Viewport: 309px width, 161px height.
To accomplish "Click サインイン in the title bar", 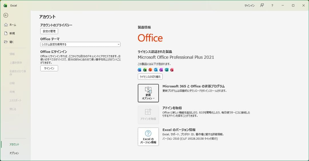I will [x=249, y=5].
